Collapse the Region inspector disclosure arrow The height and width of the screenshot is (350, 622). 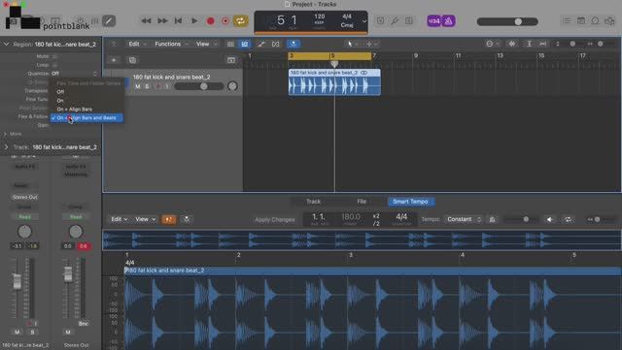(x=7, y=45)
